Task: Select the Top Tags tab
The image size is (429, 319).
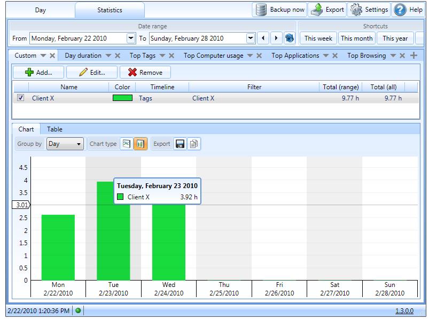Action: 143,56
